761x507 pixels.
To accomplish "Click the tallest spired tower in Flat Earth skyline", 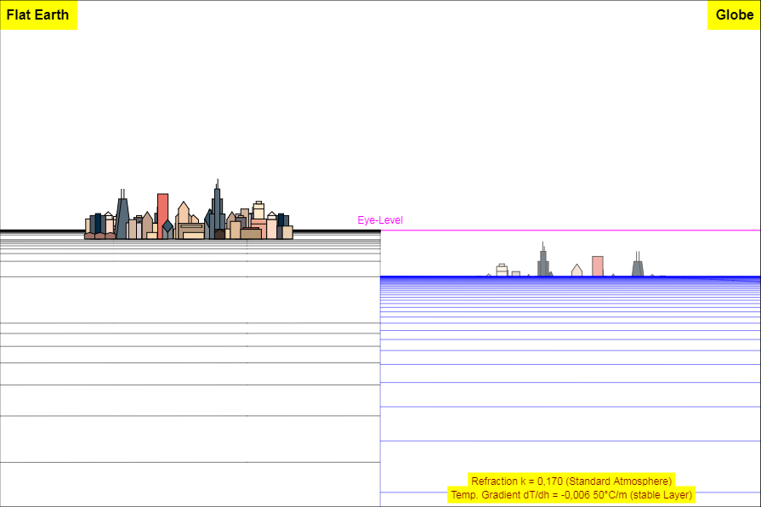I will click(x=218, y=208).
